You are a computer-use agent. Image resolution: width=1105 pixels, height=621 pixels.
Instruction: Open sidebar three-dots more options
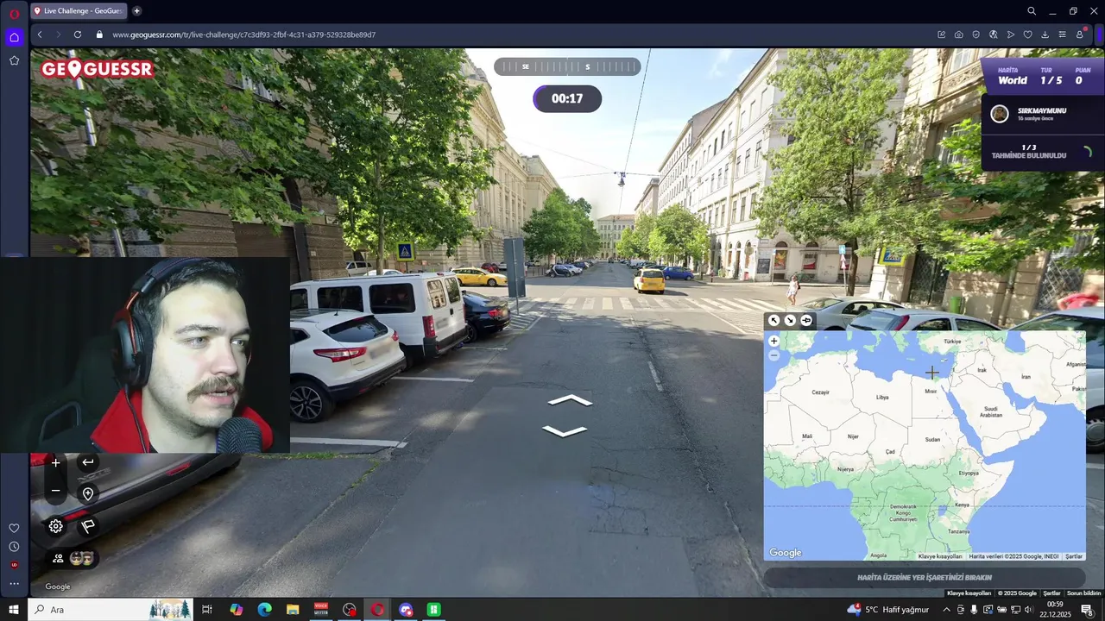coord(14,584)
